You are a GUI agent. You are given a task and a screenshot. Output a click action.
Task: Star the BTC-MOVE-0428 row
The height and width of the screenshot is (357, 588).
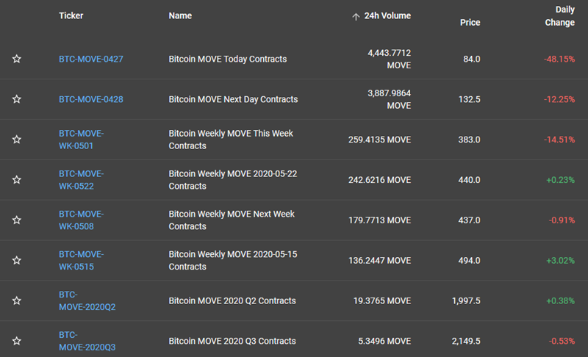(16, 99)
